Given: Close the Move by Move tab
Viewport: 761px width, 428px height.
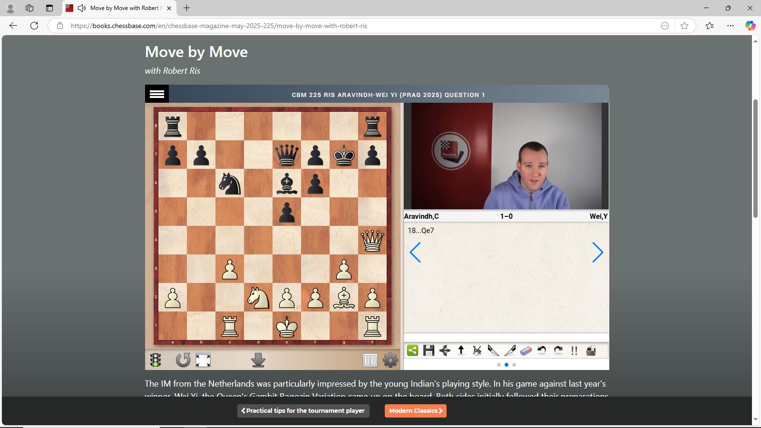Looking at the screenshot, I should coord(169,8).
